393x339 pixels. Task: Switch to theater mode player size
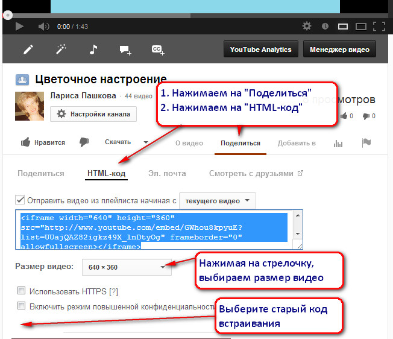[x=342, y=27]
